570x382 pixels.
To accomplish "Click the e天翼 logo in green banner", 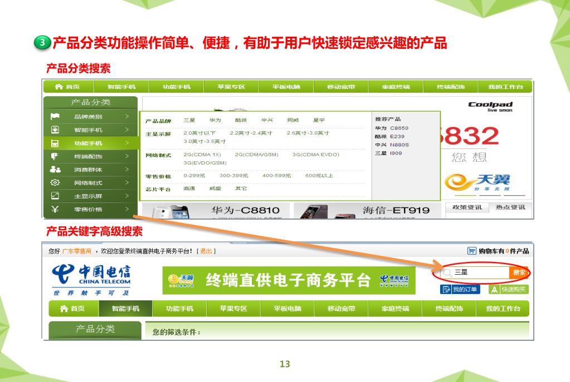I will (x=181, y=280).
